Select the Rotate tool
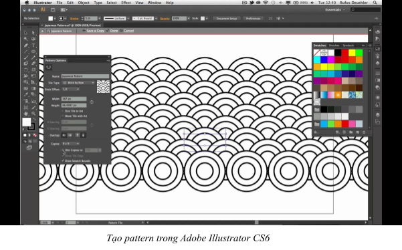 click(25, 70)
